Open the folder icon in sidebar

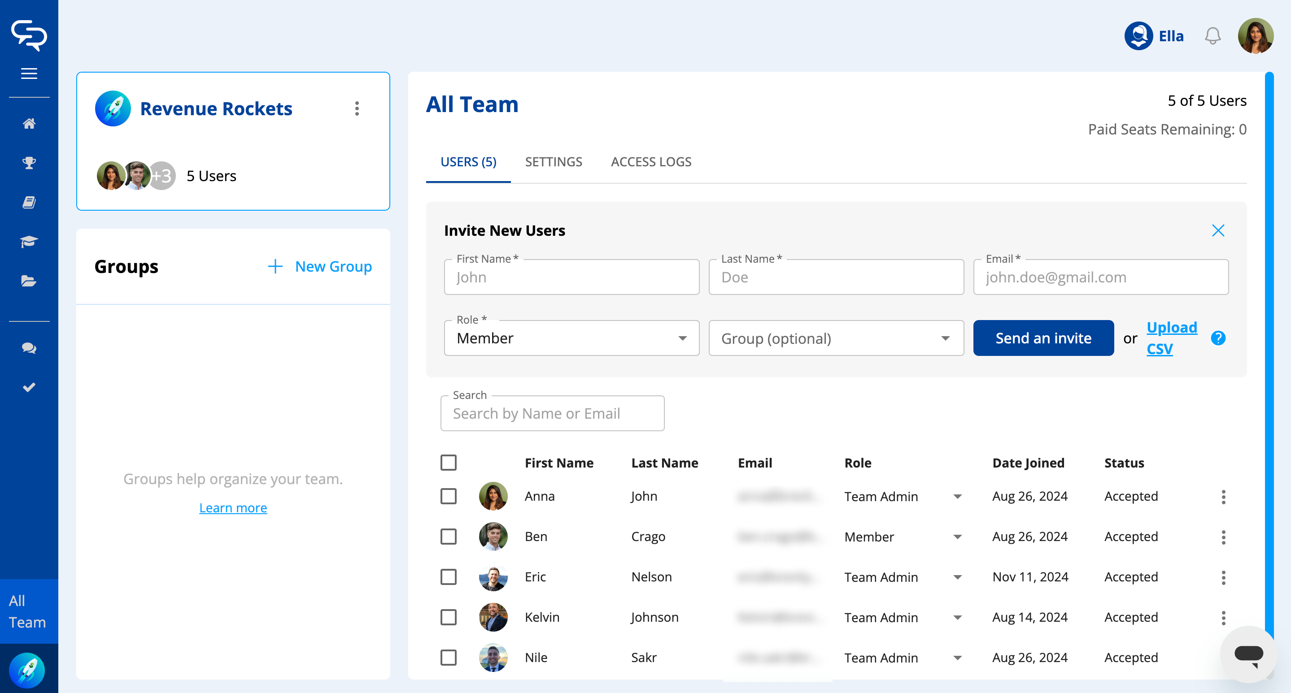(x=29, y=281)
